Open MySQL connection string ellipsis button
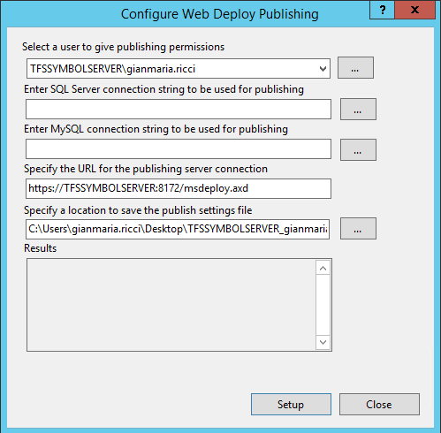This screenshot has width=441, height=433. (358, 150)
